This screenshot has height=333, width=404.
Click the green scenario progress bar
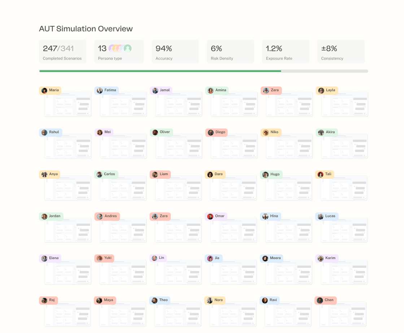click(x=160, y=71)
